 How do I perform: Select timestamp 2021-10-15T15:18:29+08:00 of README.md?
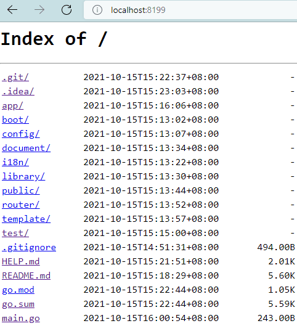point(151,276)
